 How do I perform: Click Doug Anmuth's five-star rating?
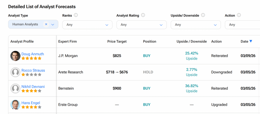[31, 58]
